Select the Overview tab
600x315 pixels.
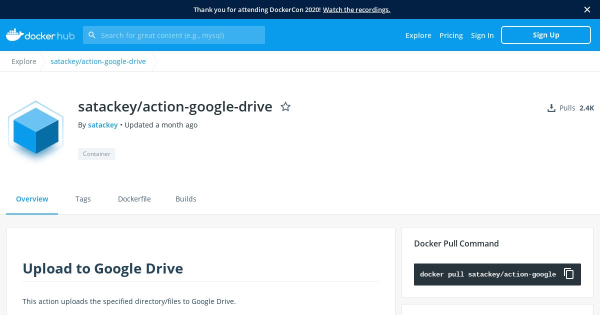coord(32,199)
